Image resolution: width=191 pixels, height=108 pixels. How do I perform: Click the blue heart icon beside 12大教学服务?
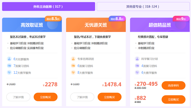9,72
